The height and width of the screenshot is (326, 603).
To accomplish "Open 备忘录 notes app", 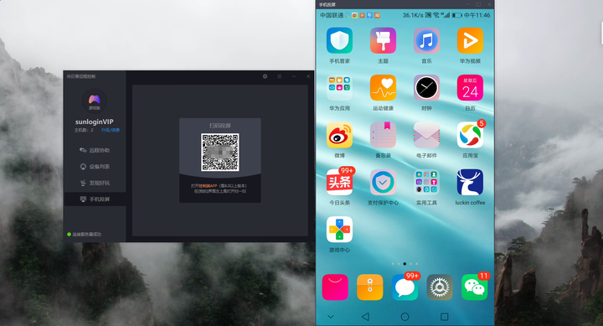I will [x=383, y=135].
